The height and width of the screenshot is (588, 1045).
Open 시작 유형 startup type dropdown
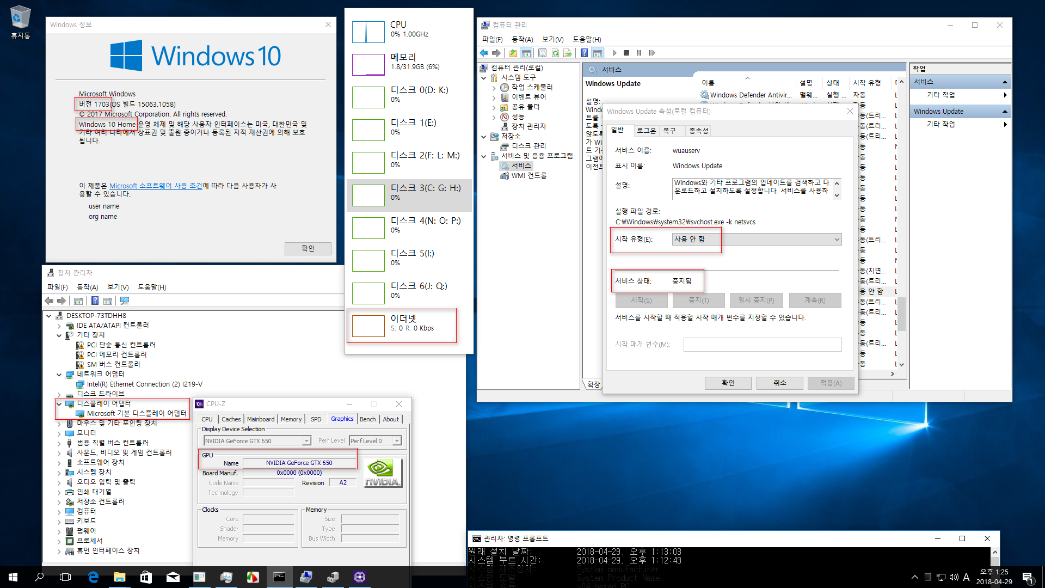click(757, 239)
